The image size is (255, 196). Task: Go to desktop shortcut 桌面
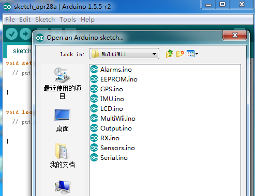tap(62, 120)
